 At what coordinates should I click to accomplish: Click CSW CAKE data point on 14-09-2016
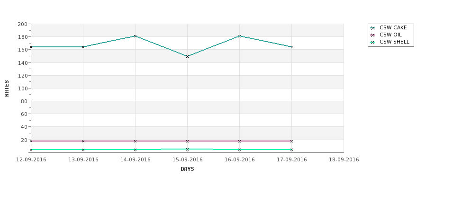coord(135,36)
